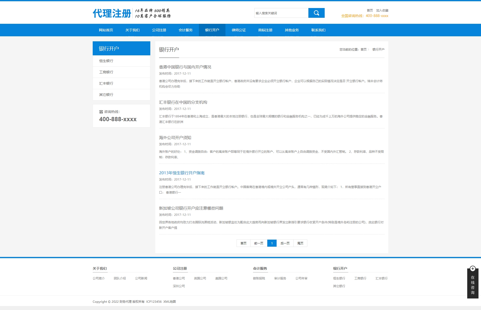Click footer heading 会计服务
The width and height of the screenshot is (481, 310).
pyautogui.click(x=260, y=268)
